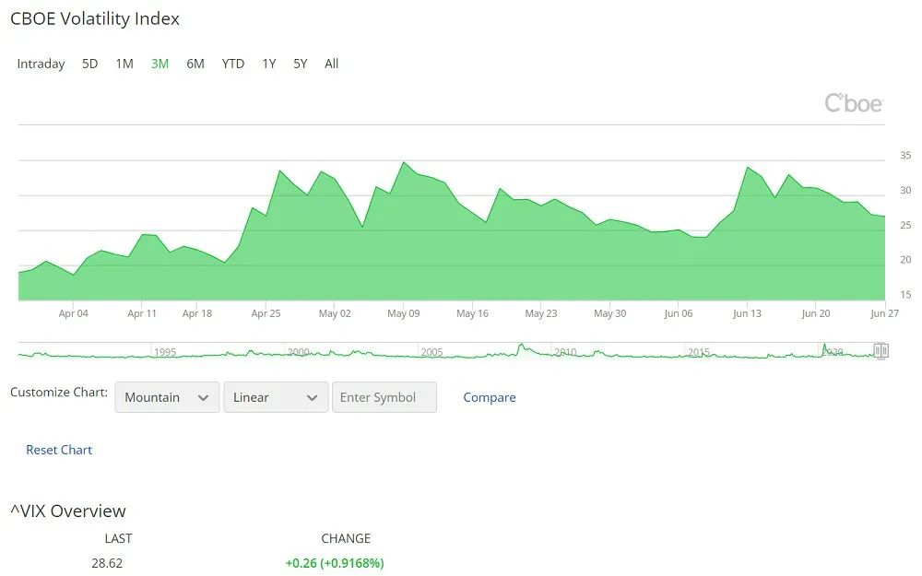Image resolution: width=922 pixels, height=576 pixels.
Task: Click the Compare link
Action: coord(490,397)
